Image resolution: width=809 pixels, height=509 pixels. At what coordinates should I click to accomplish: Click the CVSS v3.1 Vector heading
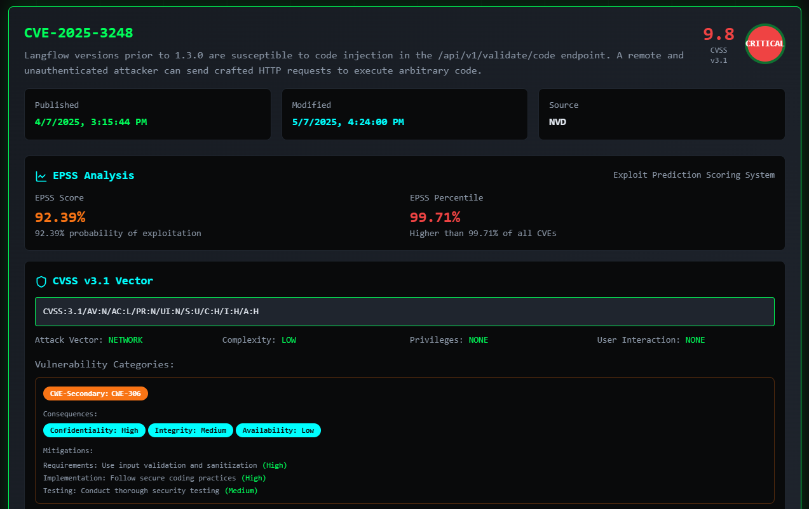[103, 281]
